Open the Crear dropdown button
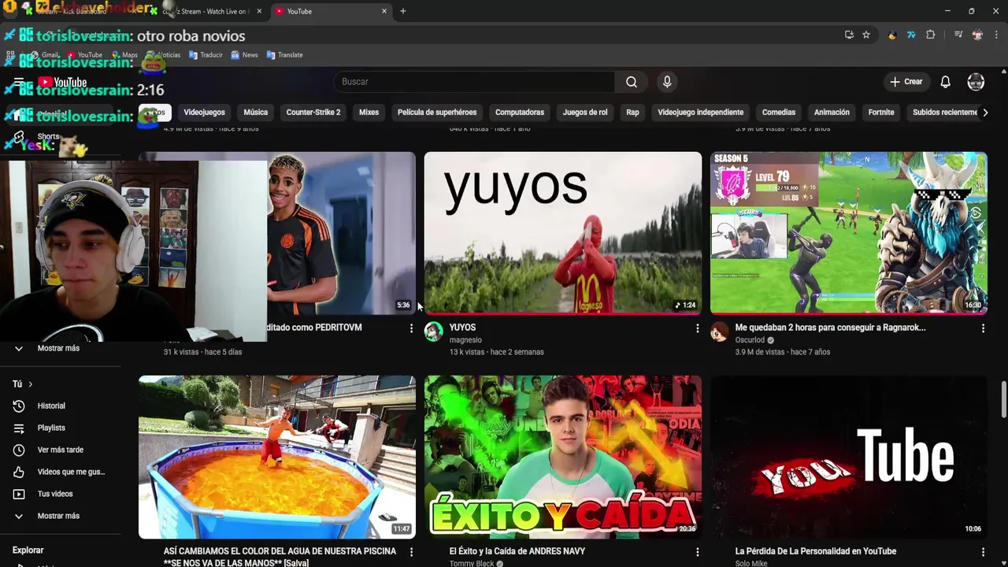This screenshot has width=1008, height=567. 906,82
